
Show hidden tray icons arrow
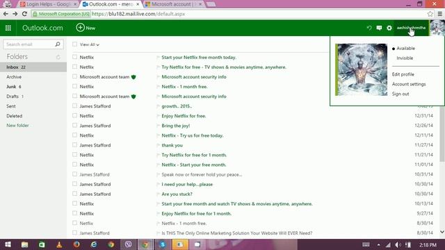point(378,244)
